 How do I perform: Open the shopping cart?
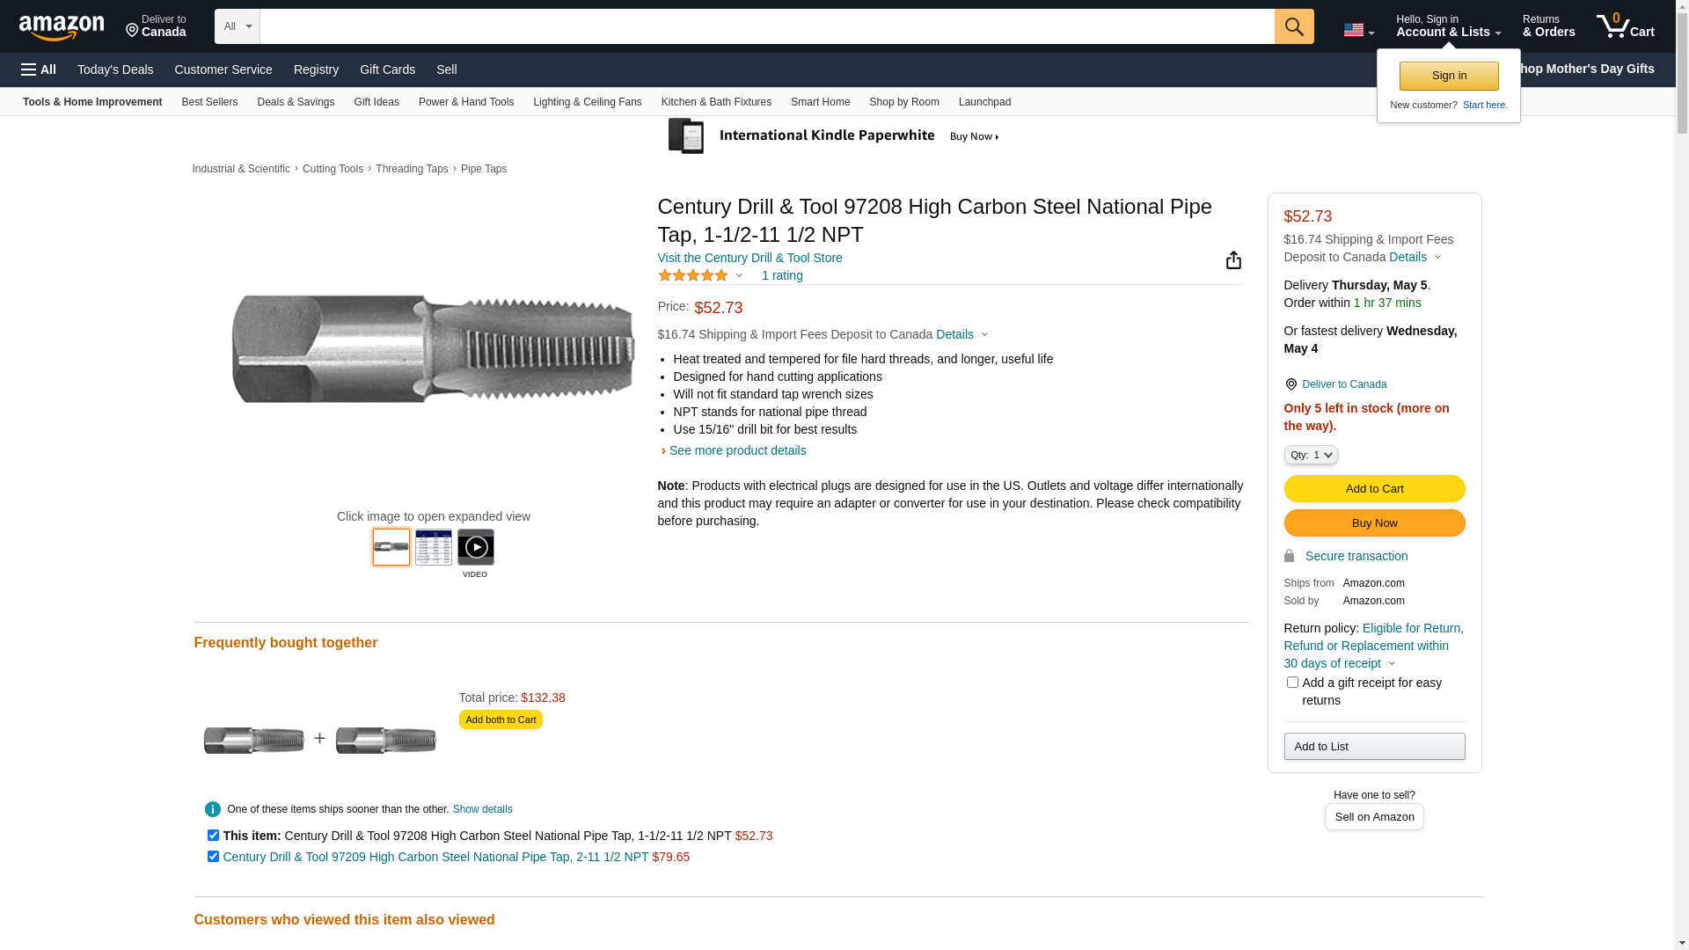(1625, 26)
